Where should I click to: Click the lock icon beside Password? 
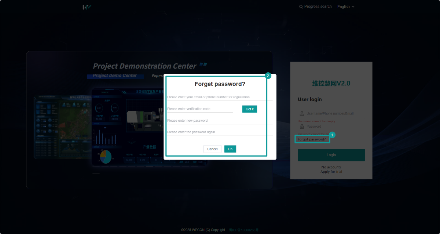[x=302, y=126]
